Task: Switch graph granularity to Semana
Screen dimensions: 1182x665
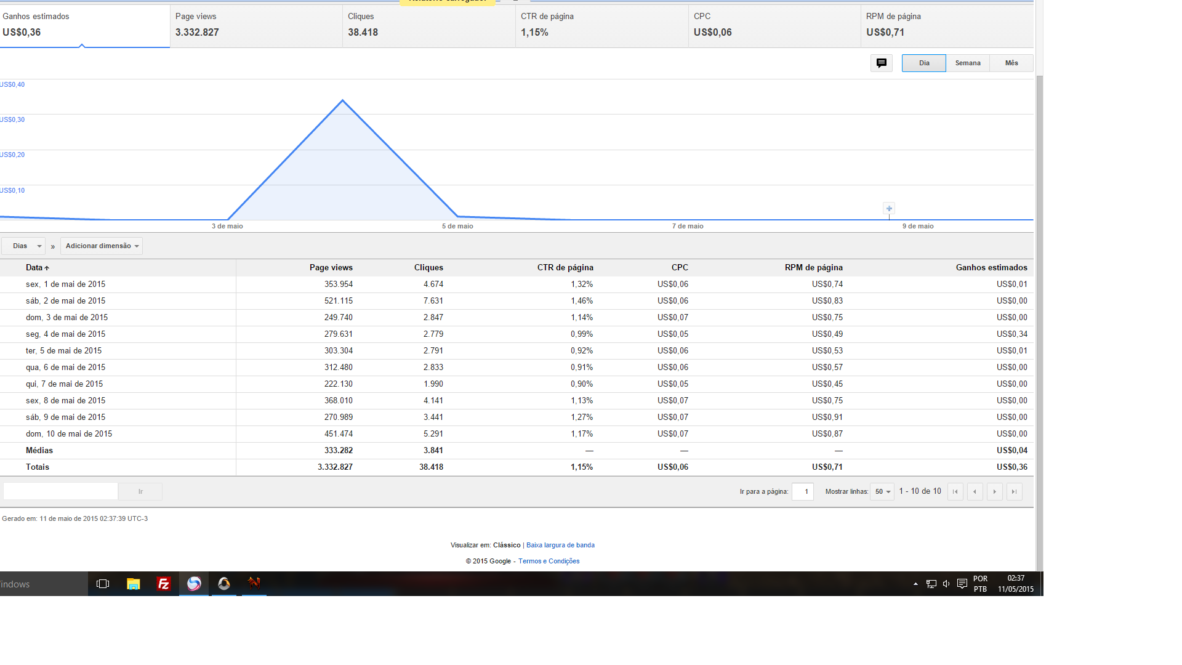Action: pos(967,63)
